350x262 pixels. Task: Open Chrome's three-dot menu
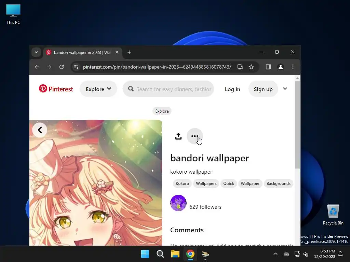click(293, 67)
